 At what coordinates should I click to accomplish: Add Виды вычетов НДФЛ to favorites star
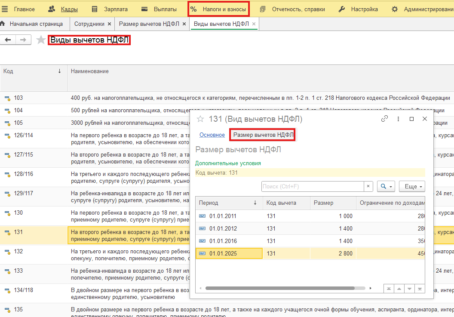(x=41, y=40)
